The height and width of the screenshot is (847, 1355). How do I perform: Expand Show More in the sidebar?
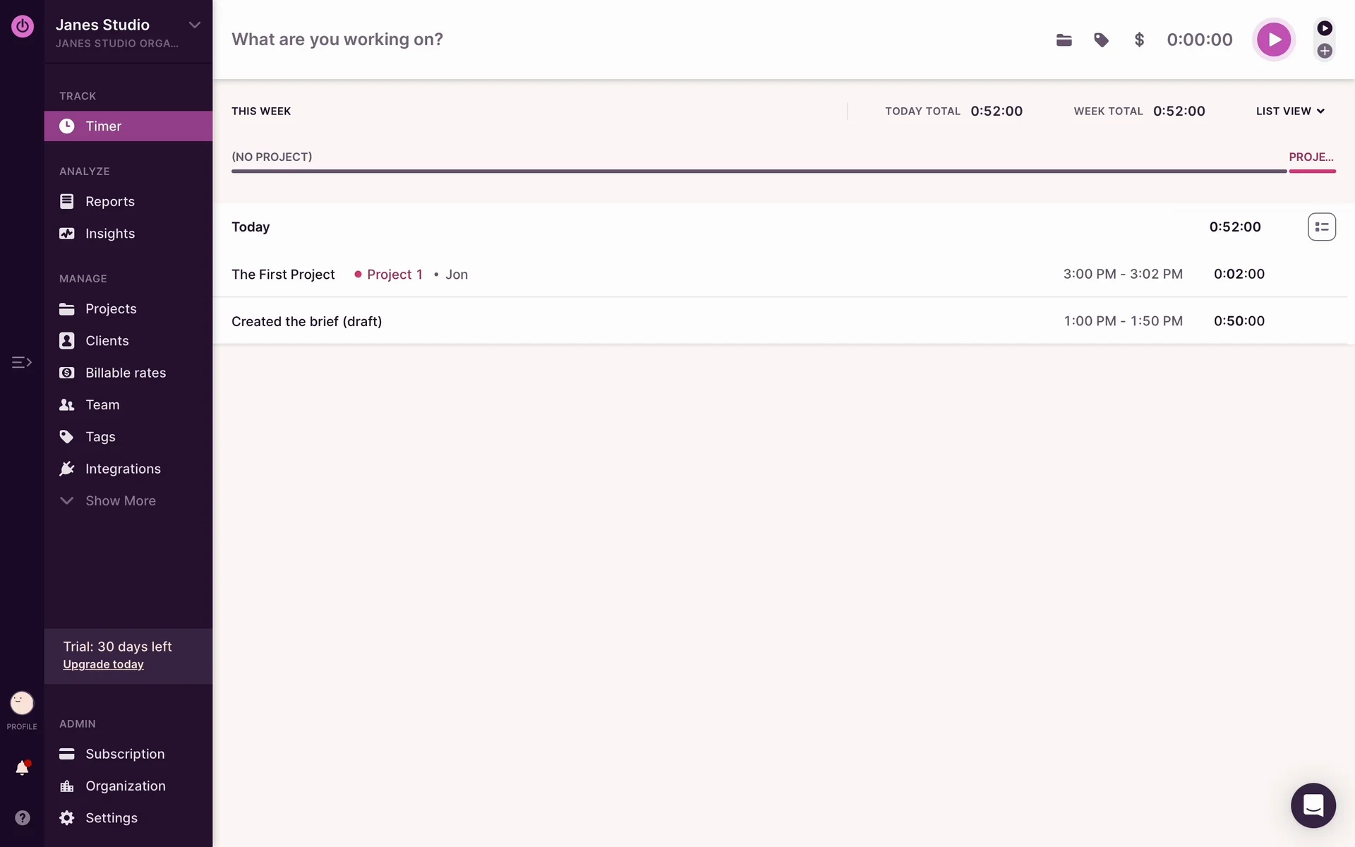point(120,500)
